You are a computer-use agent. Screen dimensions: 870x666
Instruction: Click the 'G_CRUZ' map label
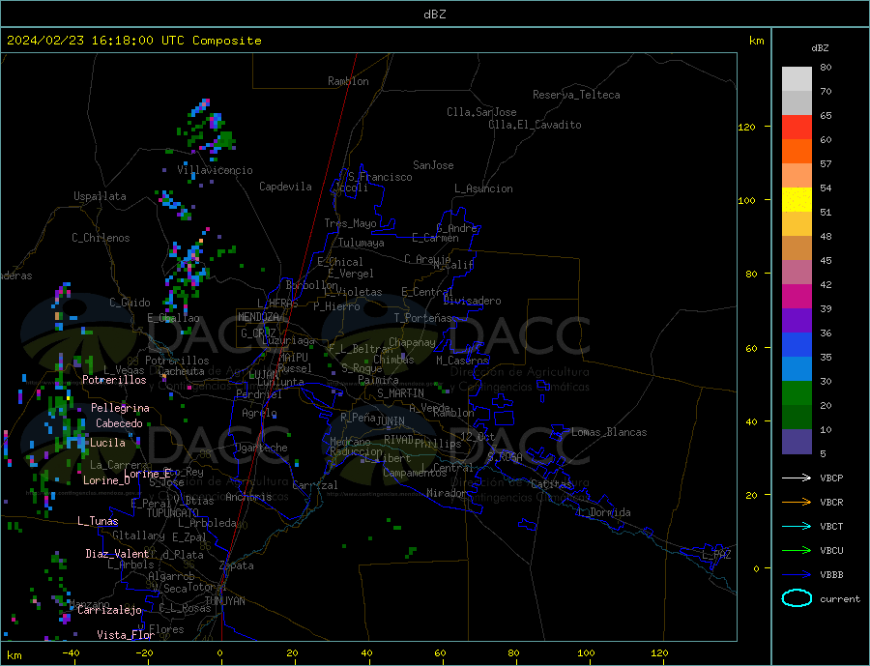[x=258, y=333]
